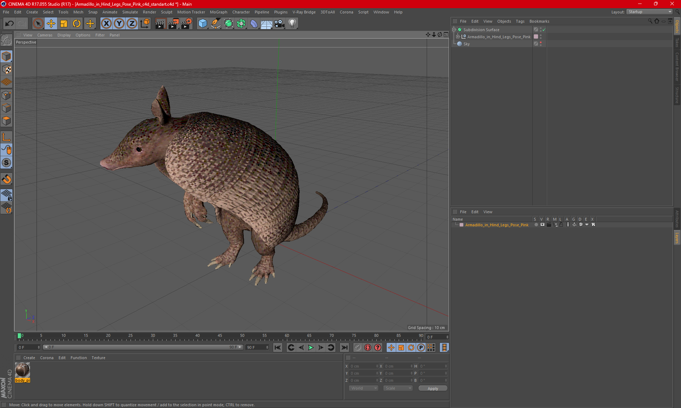Enable Texture mode in left sidebar
This screenshot has height=408, width=681.
(6, 69)
